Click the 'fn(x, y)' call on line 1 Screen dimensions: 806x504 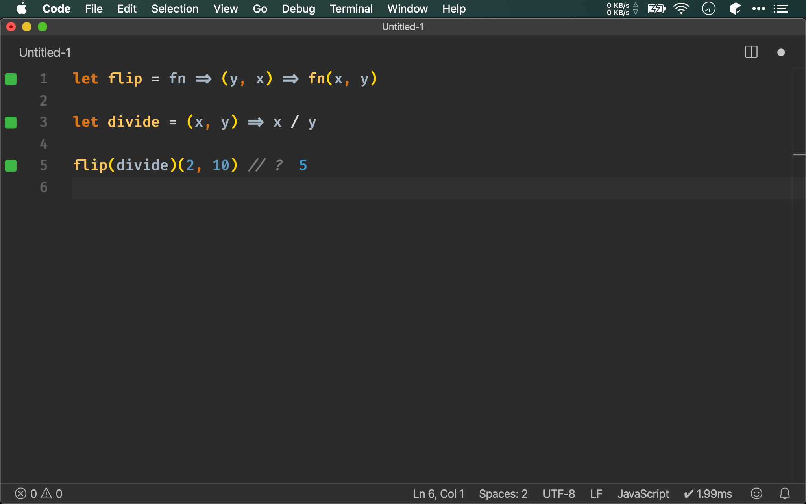(343, 79)
